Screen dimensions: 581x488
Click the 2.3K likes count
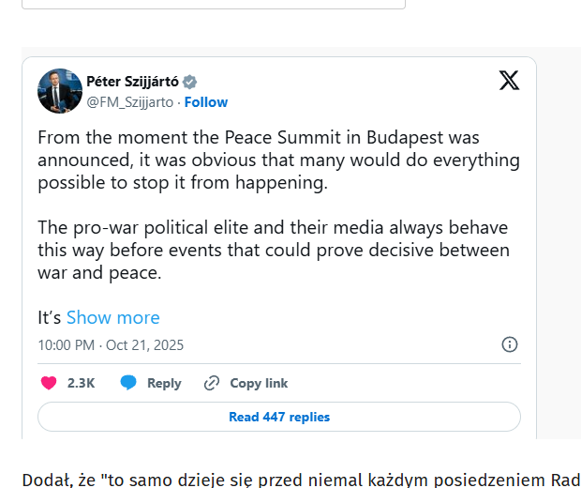pyautogui.click(x=81, y=383)
